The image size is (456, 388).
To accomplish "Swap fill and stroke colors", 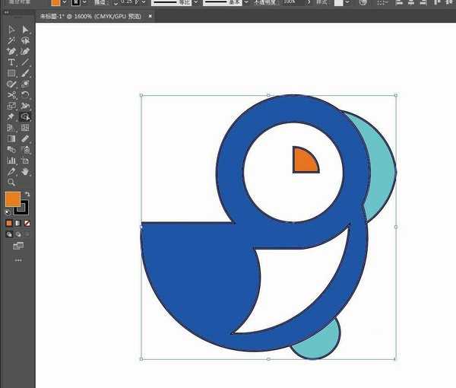I will pyautogui.click(x=27, y=195).
